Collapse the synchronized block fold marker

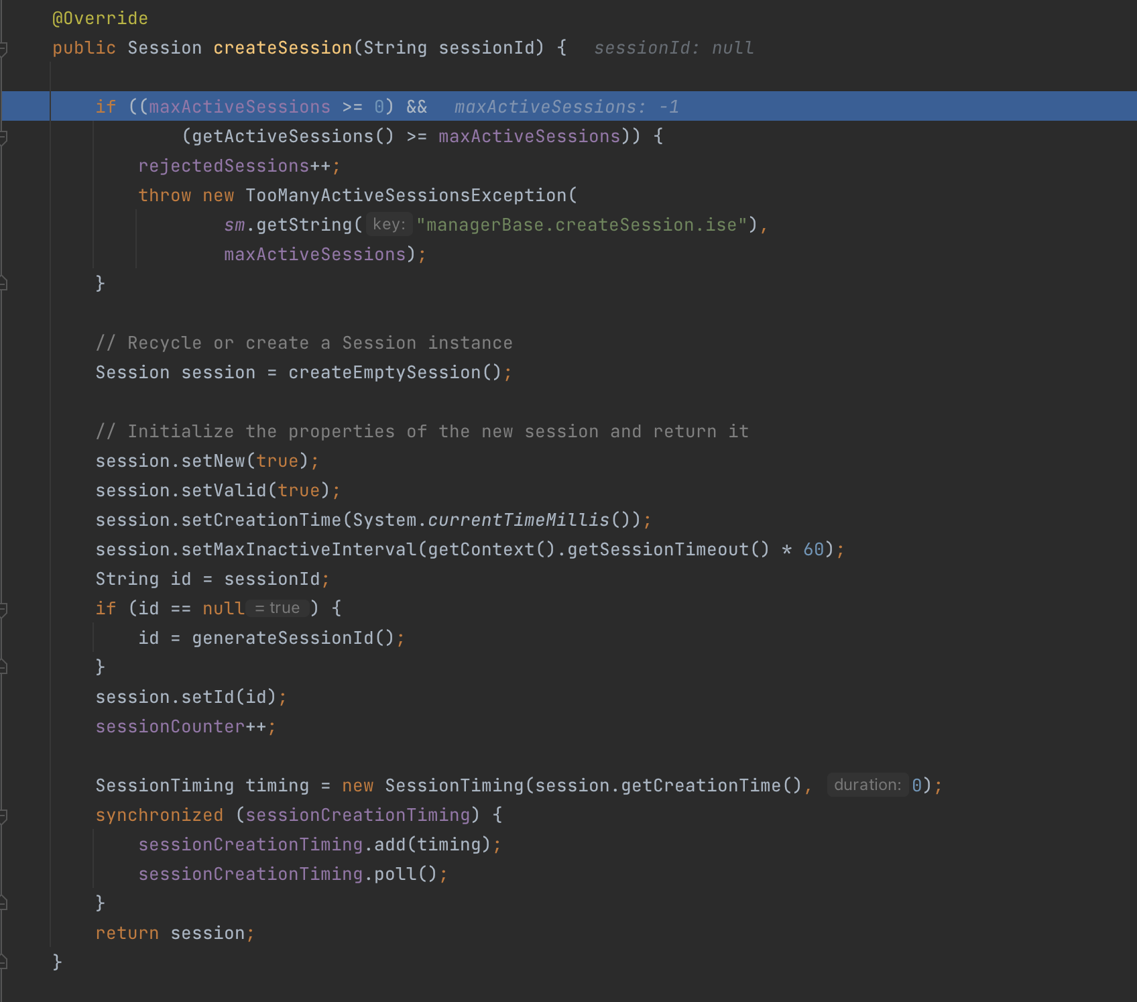pos(3,816)
